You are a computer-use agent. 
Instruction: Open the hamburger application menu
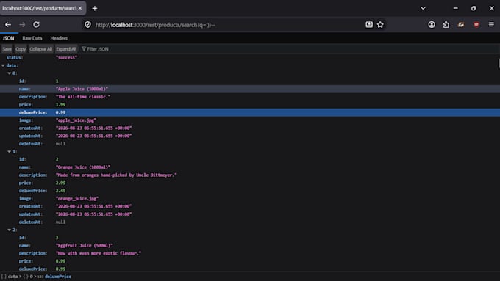pyautogui.click(x=491, y=24)
